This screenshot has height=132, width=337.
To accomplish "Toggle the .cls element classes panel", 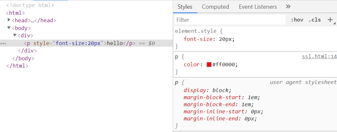I will pos(315,20).
